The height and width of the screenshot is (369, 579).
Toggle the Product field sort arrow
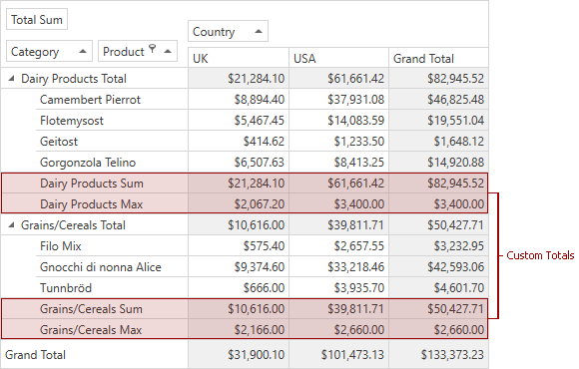[168, 51]
